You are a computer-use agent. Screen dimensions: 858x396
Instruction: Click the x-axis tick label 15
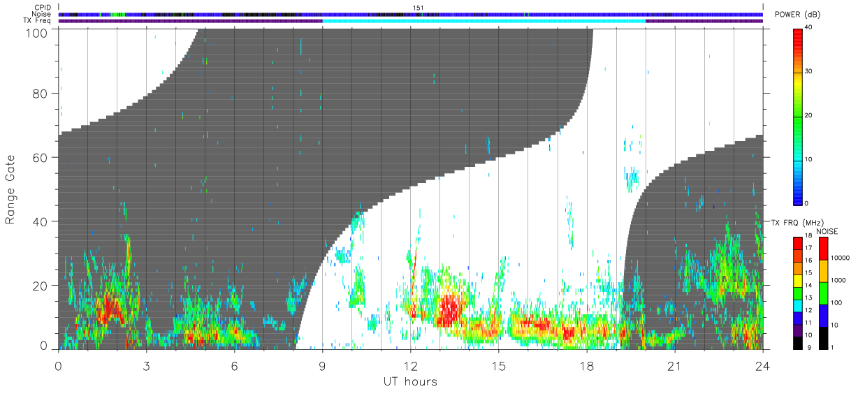click(498, 366)
